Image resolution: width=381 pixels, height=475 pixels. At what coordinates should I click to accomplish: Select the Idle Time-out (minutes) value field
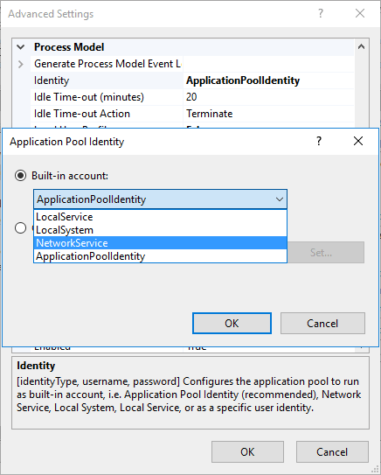(268, 97)
